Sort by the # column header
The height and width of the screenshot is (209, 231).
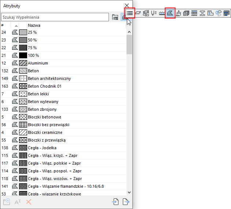(x=5, y=25)
